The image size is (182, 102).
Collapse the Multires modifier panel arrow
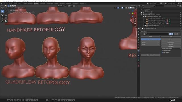click(x=142, y=34)
